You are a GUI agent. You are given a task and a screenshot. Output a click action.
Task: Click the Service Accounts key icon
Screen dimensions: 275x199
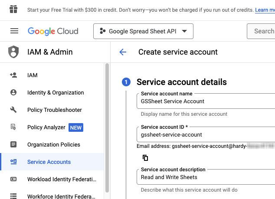(x=13, y=162)
